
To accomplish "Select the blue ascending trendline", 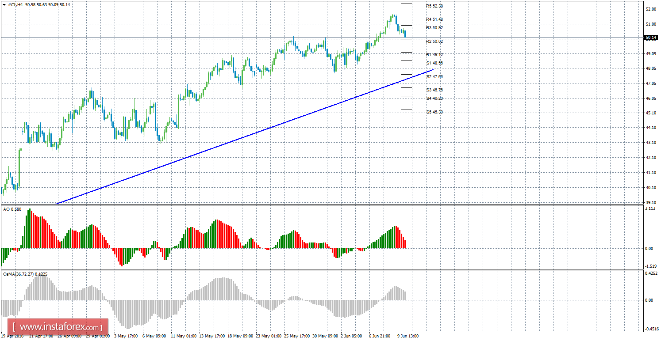I will pos(245,137).
